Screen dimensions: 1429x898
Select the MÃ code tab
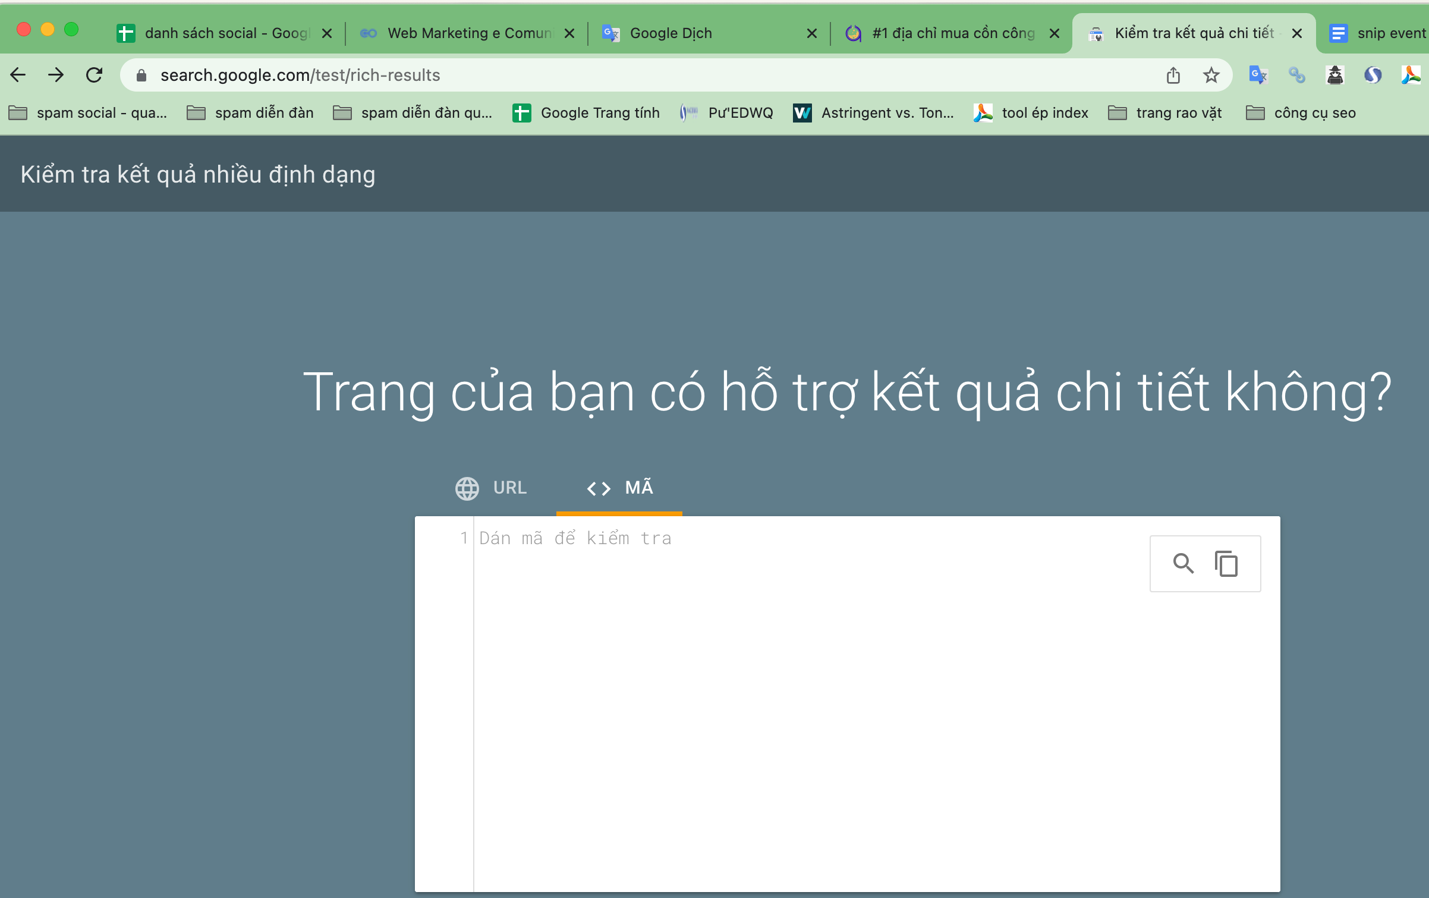pyautogui.click(x=619, y=488)
